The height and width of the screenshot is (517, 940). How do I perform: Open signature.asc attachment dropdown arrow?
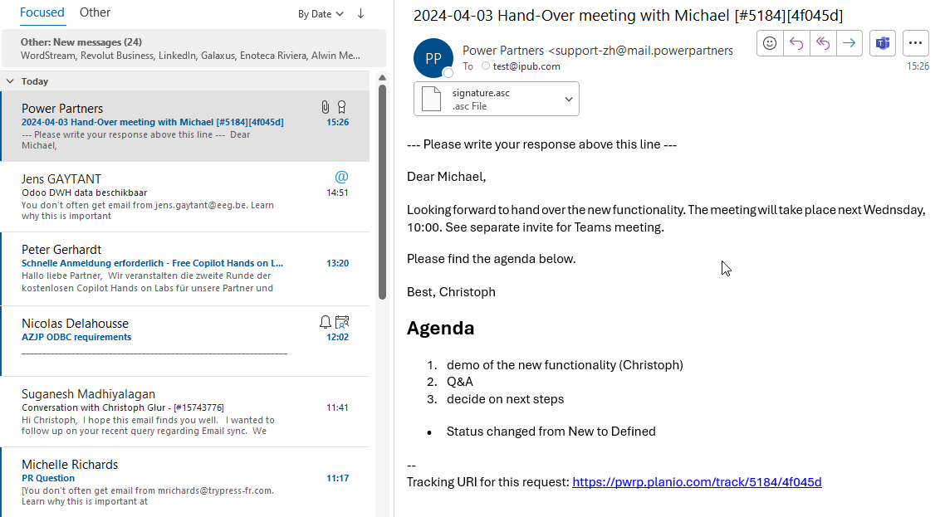click(x=568, y=100)
